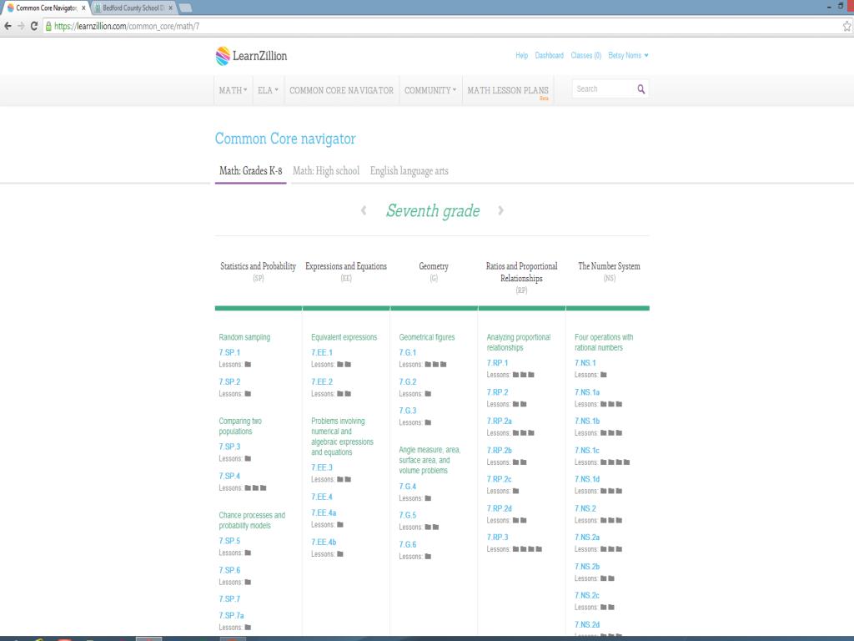Image resolution: width=854 pixels, height=641 pixels.
Task: Click the browser forward arrow
Action: pos(21,26)
